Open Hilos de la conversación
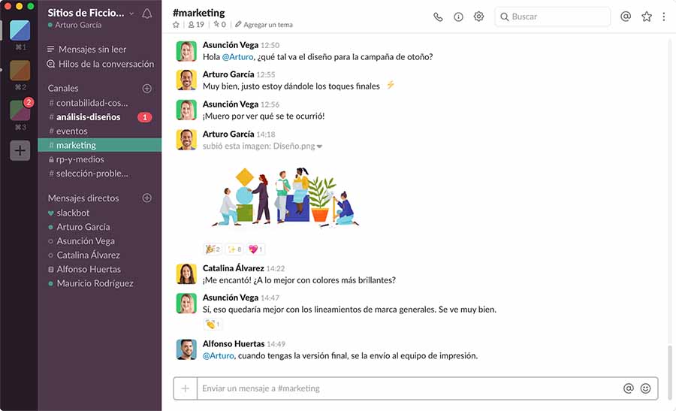 100,64
